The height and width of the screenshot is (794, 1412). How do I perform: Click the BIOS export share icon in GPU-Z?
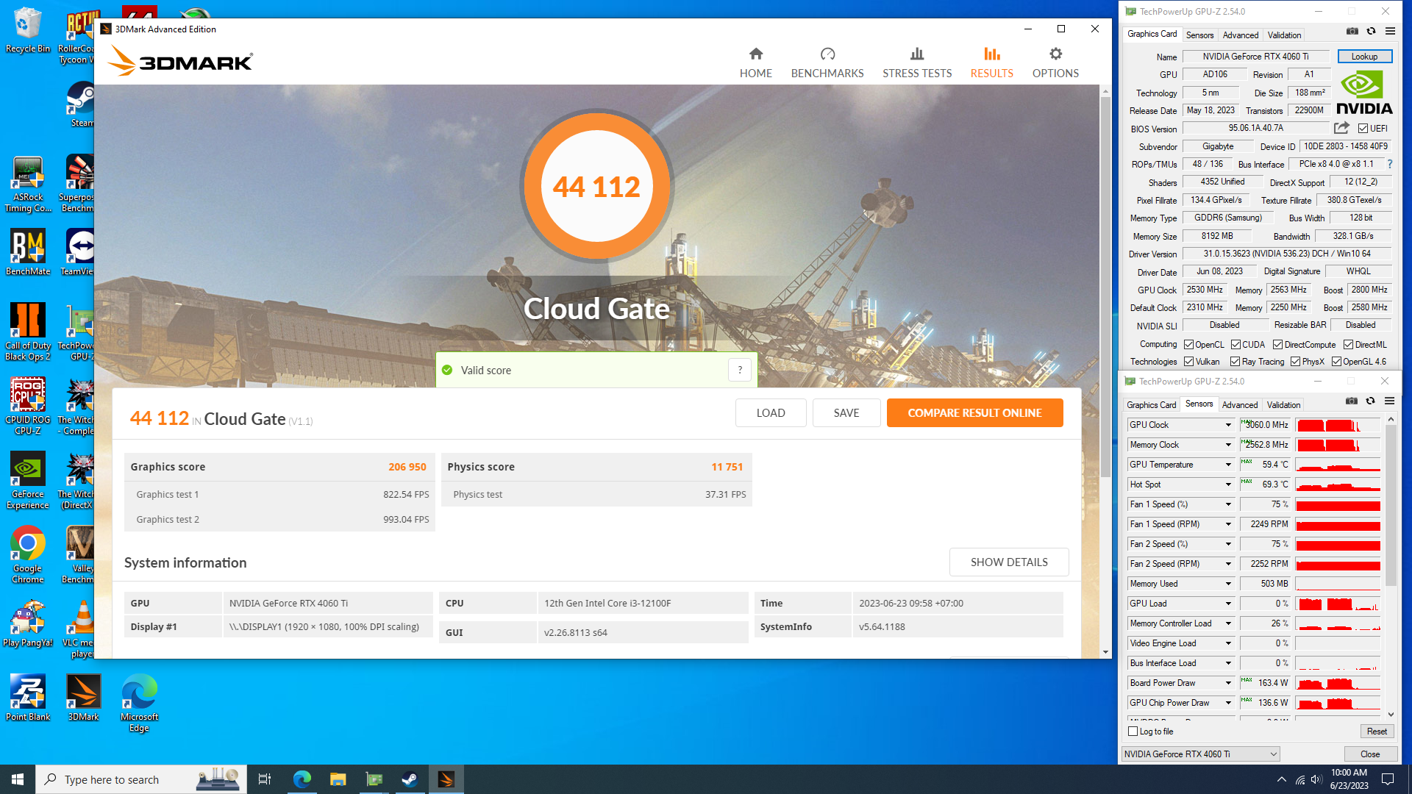(1341, 128)
